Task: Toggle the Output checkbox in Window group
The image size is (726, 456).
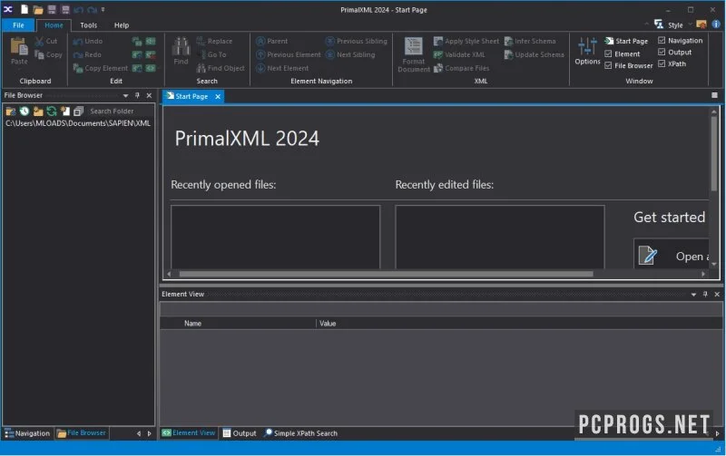Action: tap(662, 52)
